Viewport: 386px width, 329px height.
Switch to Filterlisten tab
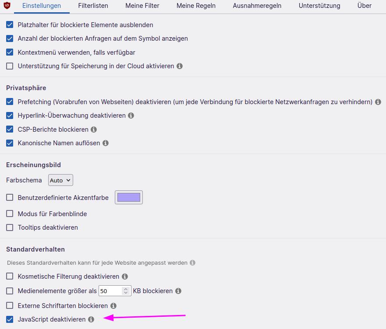pos(93,6)
